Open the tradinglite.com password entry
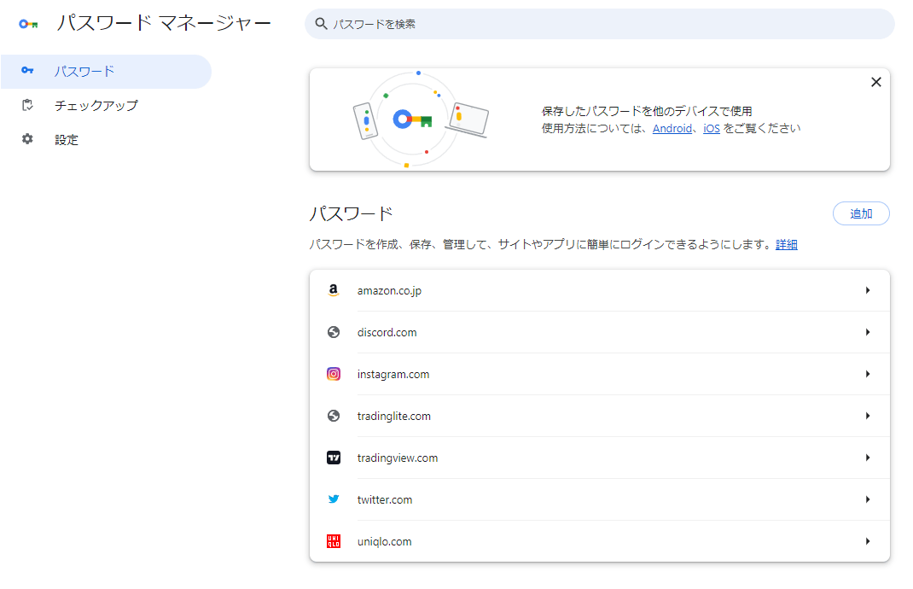 (600, 416)
